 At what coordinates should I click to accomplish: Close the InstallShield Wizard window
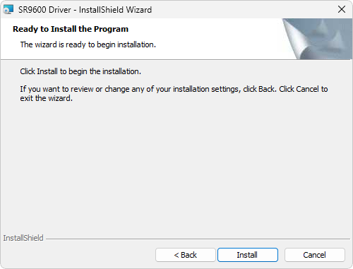tap(342, 9)
